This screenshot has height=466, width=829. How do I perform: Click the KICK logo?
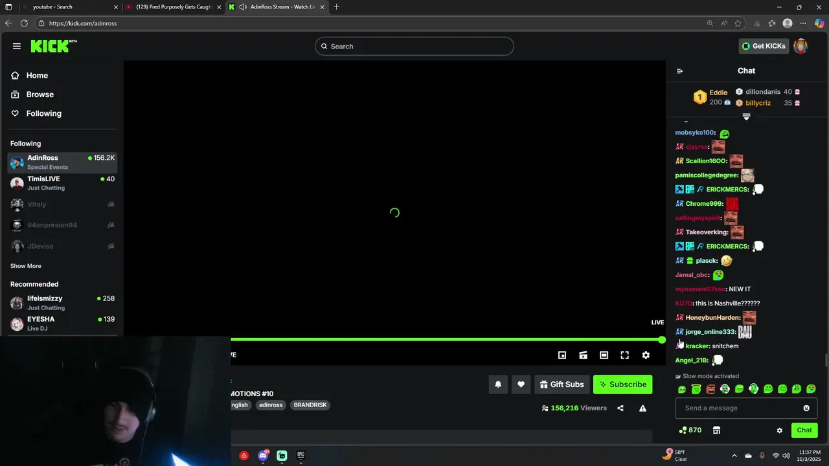(53, 46)
